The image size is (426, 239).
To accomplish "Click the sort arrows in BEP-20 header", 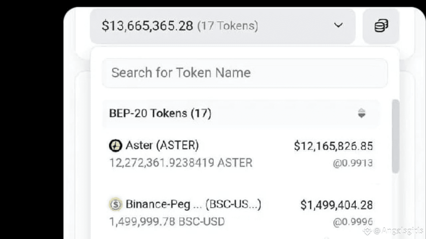I will click(361, 114).
